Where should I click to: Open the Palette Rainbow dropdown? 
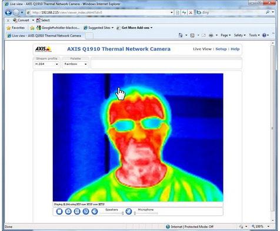point(75,64)
